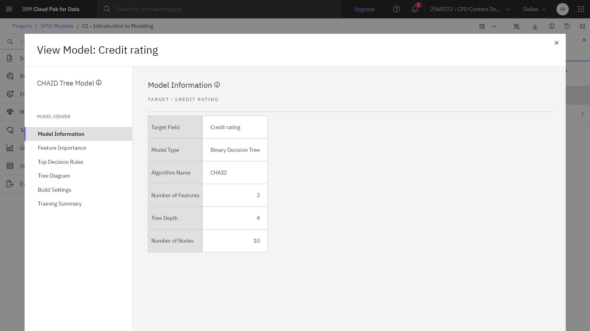Screen dimensions: 590x331
Task: Expand the Dallas region dropdown
Action: (x=535, y=9)
